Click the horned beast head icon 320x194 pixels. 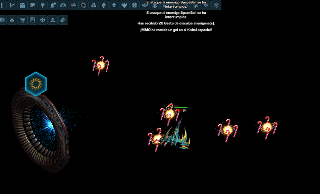[124, 5]
